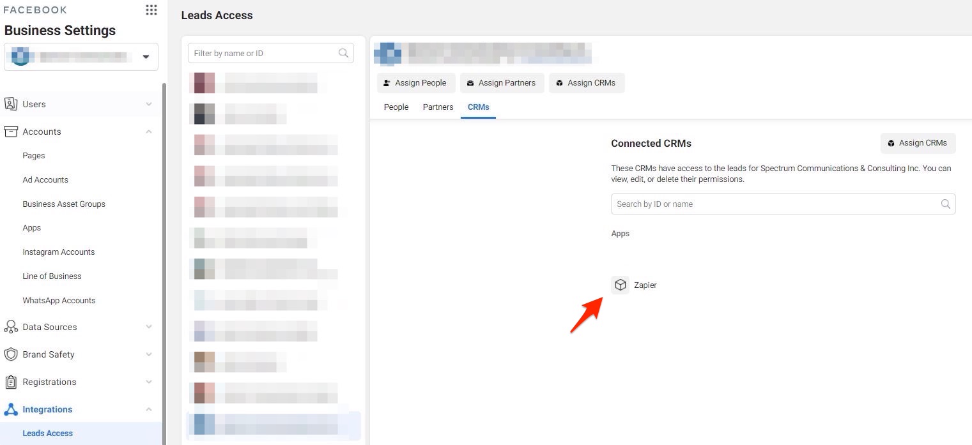Click the Registrations clipboard icon
This screenshot has width=972, height=445.
11,382
